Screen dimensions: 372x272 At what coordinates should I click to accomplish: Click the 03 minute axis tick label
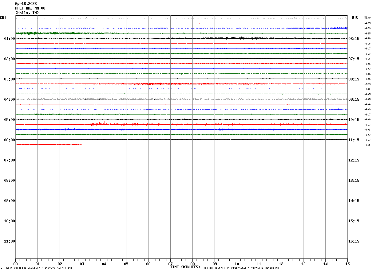[82, 264]
